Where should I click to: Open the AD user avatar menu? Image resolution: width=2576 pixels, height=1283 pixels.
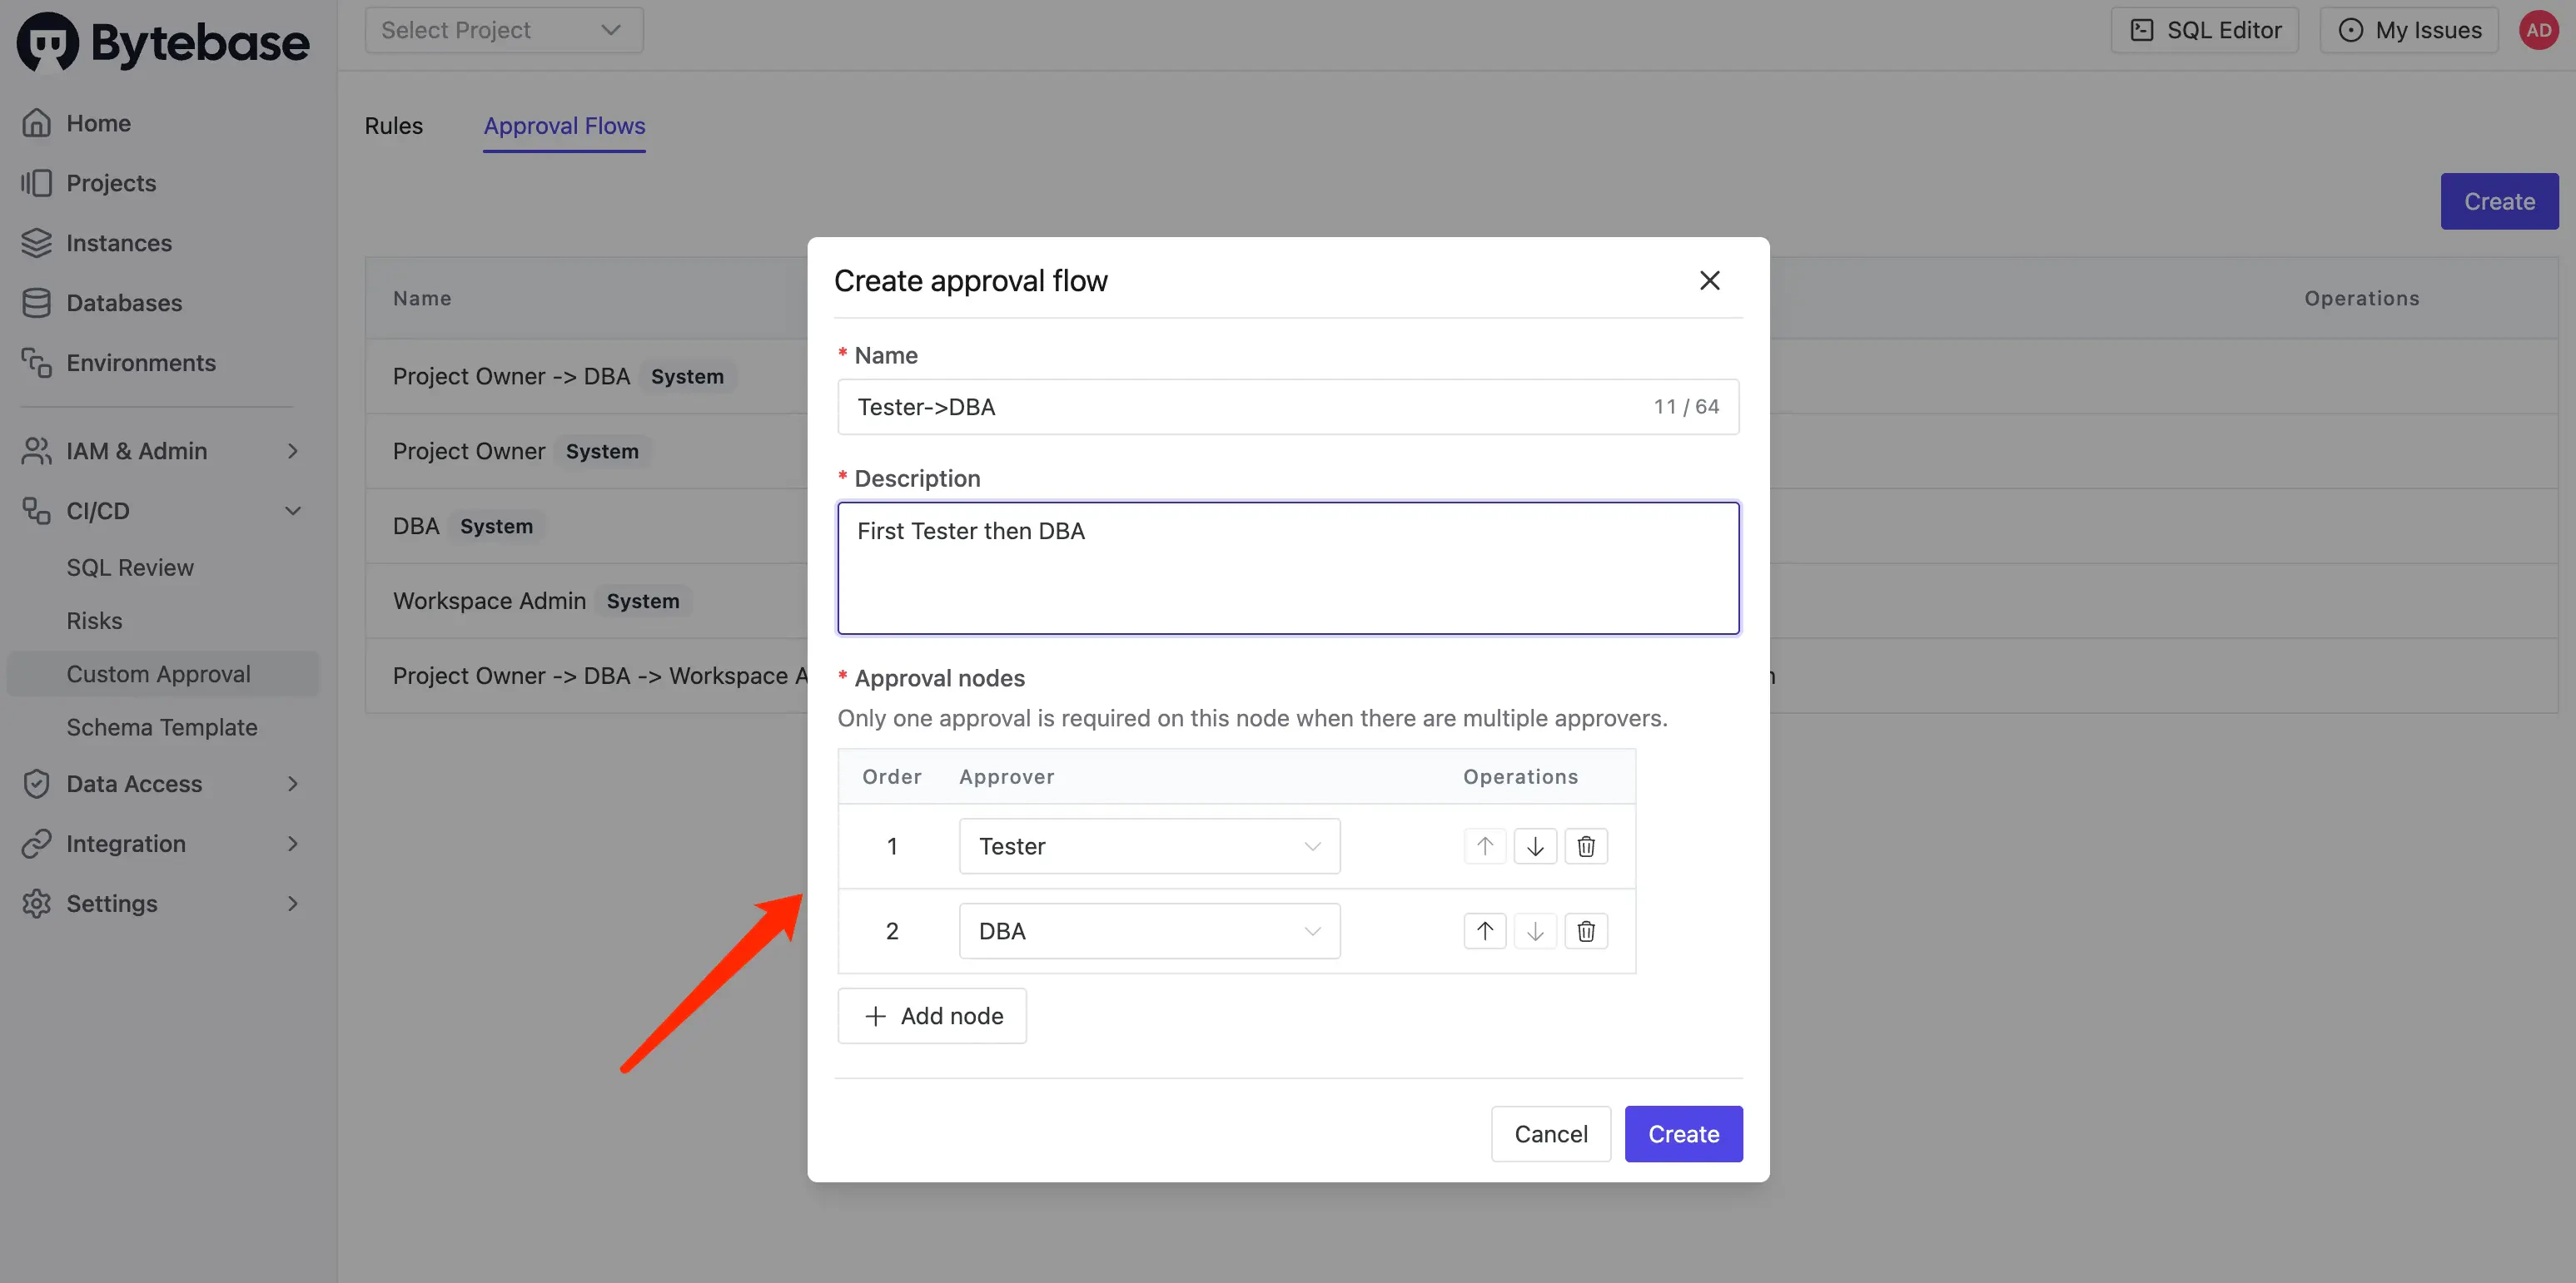[2538, 30]
